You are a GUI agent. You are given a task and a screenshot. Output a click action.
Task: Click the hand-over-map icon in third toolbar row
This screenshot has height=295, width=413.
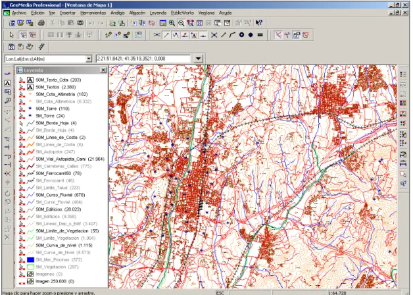30,47
